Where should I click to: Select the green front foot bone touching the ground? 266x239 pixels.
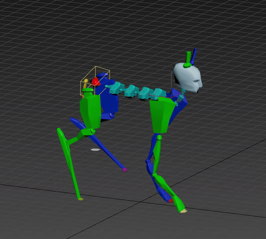pyautogui.click(x=179, y=204)
